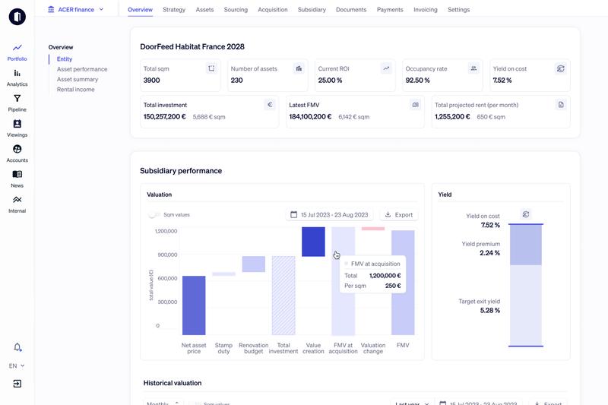608x405 pixels.
Task: Click the Net asset price bar
Action: [194, 305]
